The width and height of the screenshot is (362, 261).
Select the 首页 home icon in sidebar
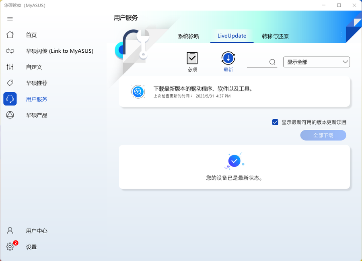pyautogui.click(x=10, y=35)
